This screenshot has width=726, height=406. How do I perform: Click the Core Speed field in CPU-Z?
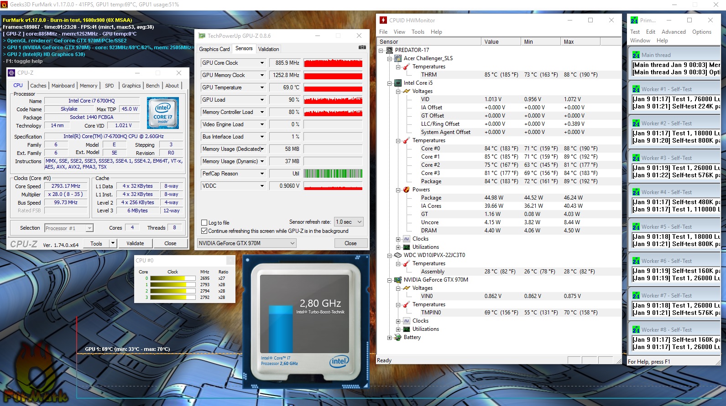tap(66, 186)
